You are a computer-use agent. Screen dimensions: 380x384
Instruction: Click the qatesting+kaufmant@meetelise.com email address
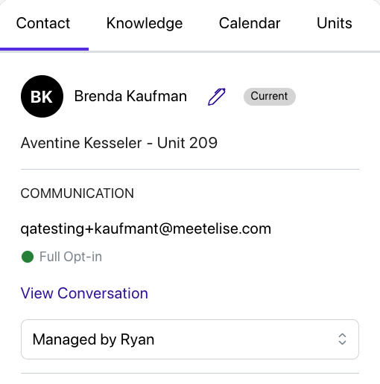146,228
